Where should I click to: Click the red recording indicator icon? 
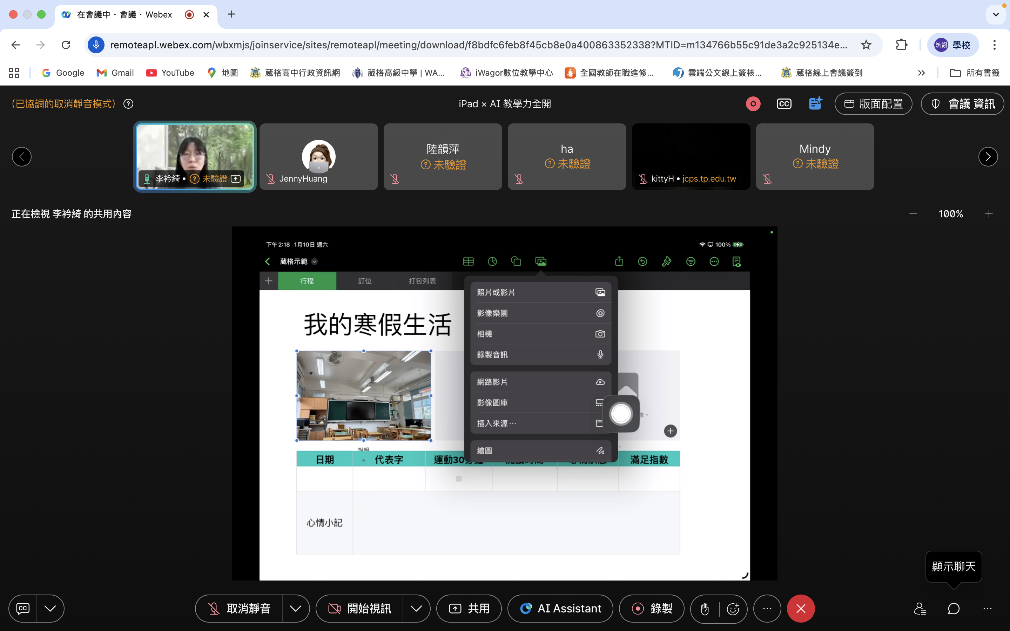pos(753,104)
